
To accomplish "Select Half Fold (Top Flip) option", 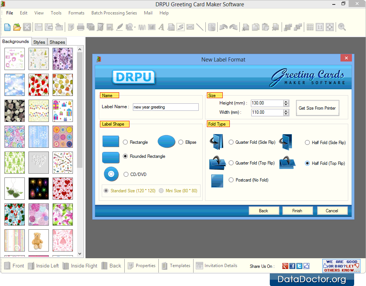I will (308, 163).
